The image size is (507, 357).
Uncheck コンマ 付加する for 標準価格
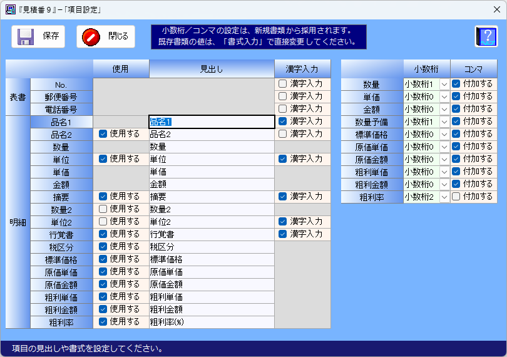[456, 133]
